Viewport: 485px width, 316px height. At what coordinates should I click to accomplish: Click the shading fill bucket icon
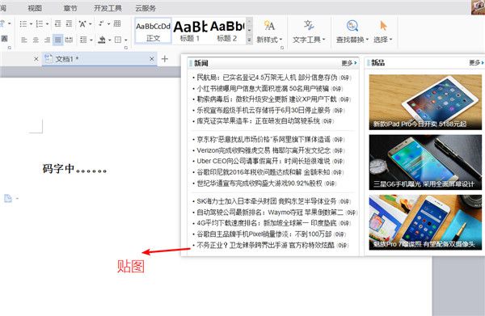(102, 40)
